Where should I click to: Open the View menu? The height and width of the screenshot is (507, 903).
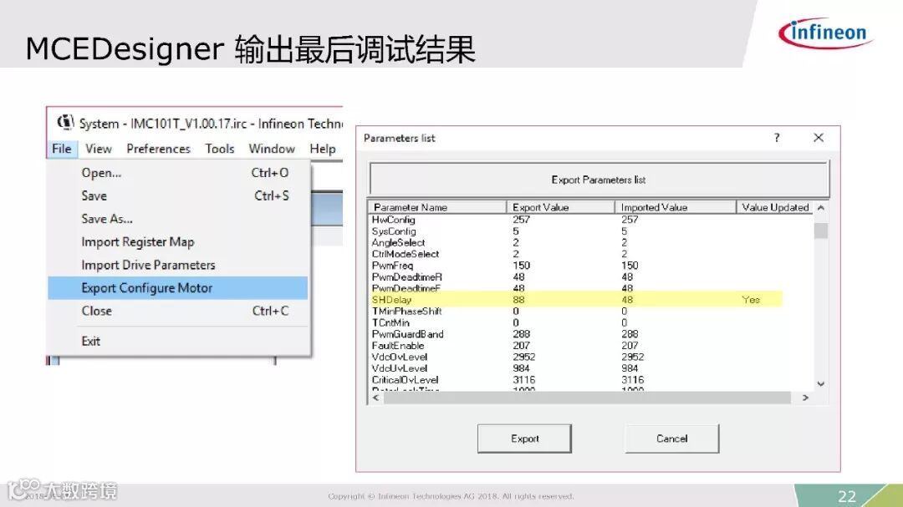click(x=99, y=149)
